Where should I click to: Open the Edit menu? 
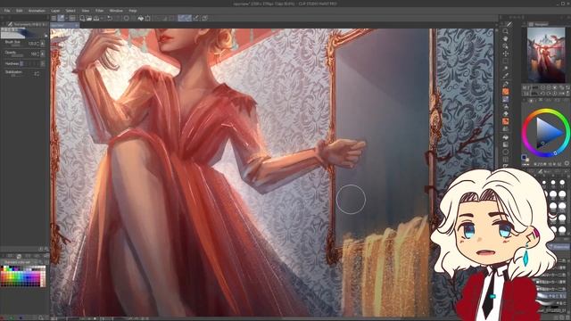pyautogui.click(x=20, y=11)
